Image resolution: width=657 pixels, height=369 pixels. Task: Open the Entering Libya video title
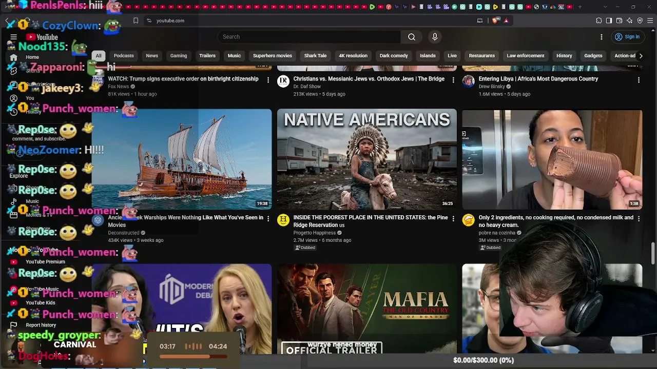(x=538, y=79)
